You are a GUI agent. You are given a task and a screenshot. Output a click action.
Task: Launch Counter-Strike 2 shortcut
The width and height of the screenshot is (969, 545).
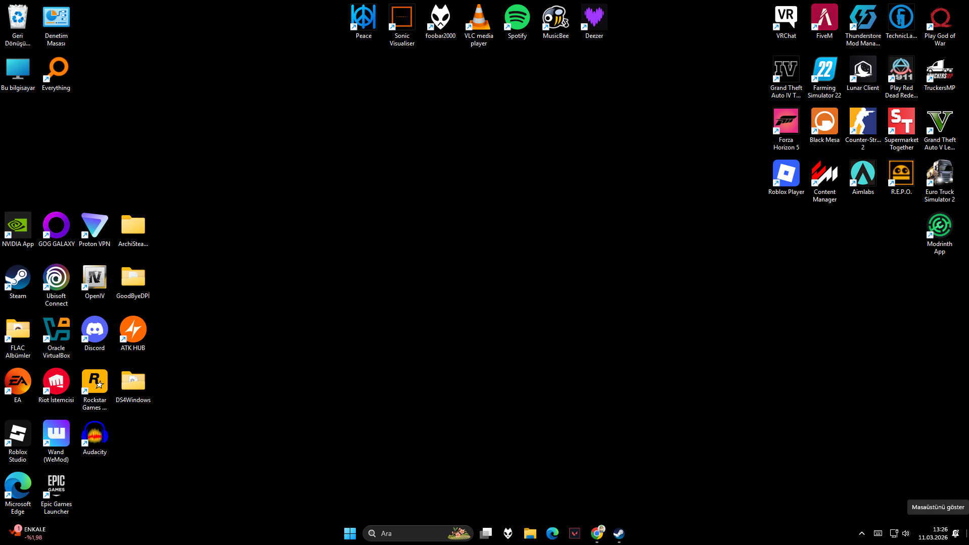pyautogui.click(x=863, y=129)
